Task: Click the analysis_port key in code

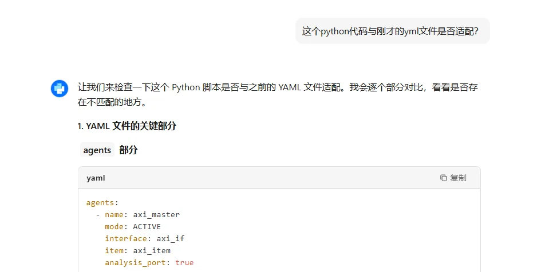Action: 137,263
